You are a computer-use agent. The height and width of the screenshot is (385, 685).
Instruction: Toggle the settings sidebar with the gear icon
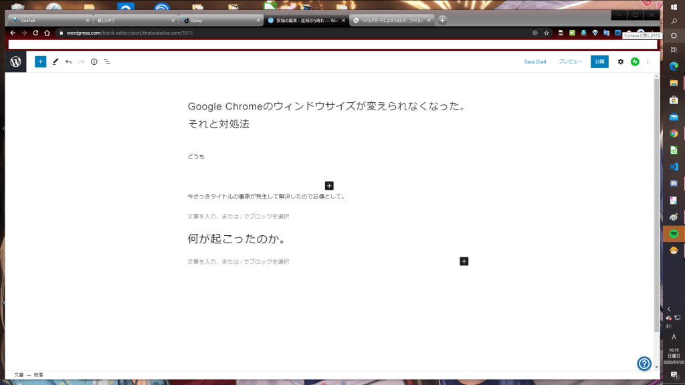[x=620, y=61]
